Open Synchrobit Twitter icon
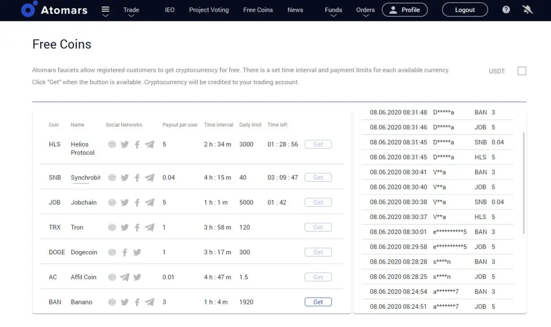551x327 pixels. point(125,178)
